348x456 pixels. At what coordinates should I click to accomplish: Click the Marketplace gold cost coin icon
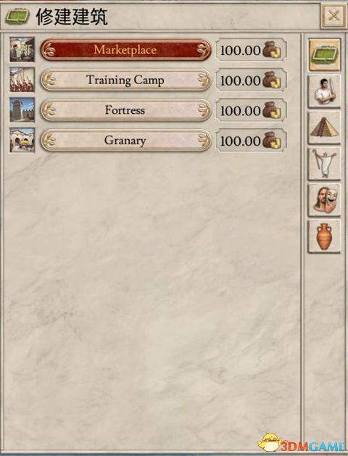click(272, 50)
